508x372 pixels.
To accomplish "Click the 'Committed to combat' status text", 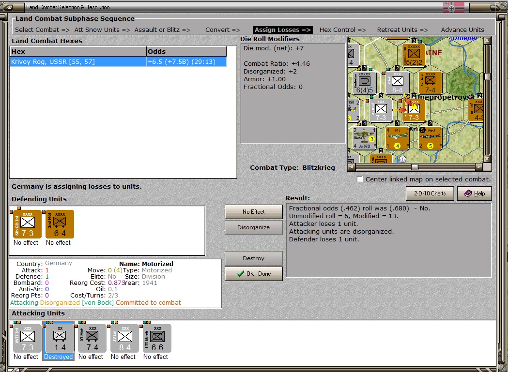I will [x=148, y=303].
